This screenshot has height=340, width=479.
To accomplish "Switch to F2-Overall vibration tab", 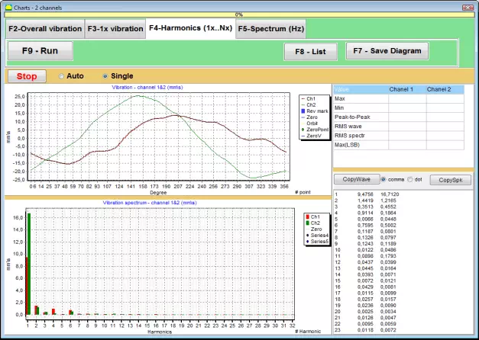I will (x=45, y=29).
